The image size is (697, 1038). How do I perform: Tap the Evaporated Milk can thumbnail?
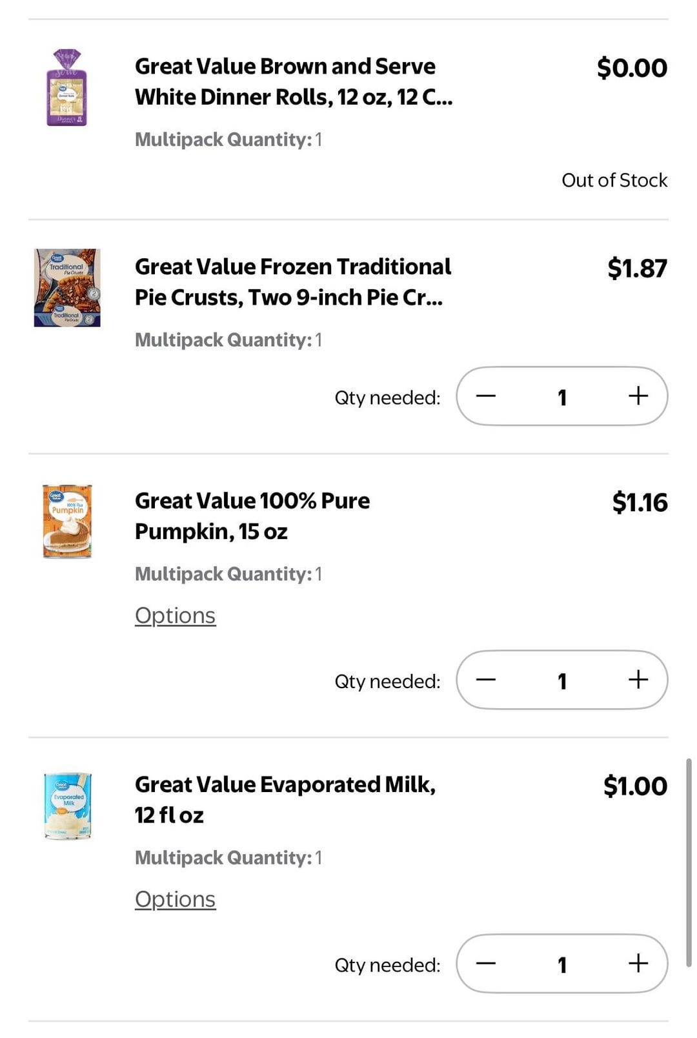[x=67, y=806]
